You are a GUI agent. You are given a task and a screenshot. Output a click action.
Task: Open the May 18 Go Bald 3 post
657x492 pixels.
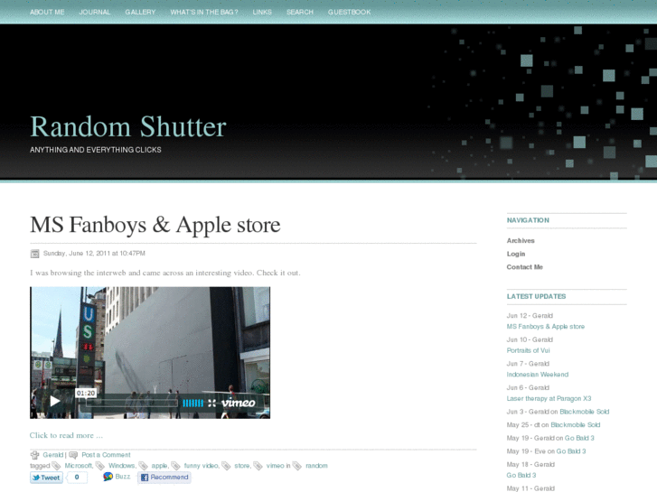(521, 475)
